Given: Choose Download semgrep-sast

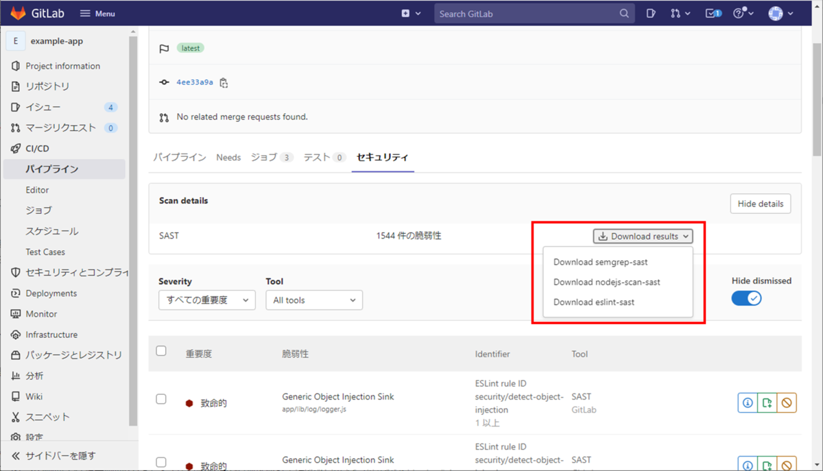Looking at the screenshot, I should point(601,262).
